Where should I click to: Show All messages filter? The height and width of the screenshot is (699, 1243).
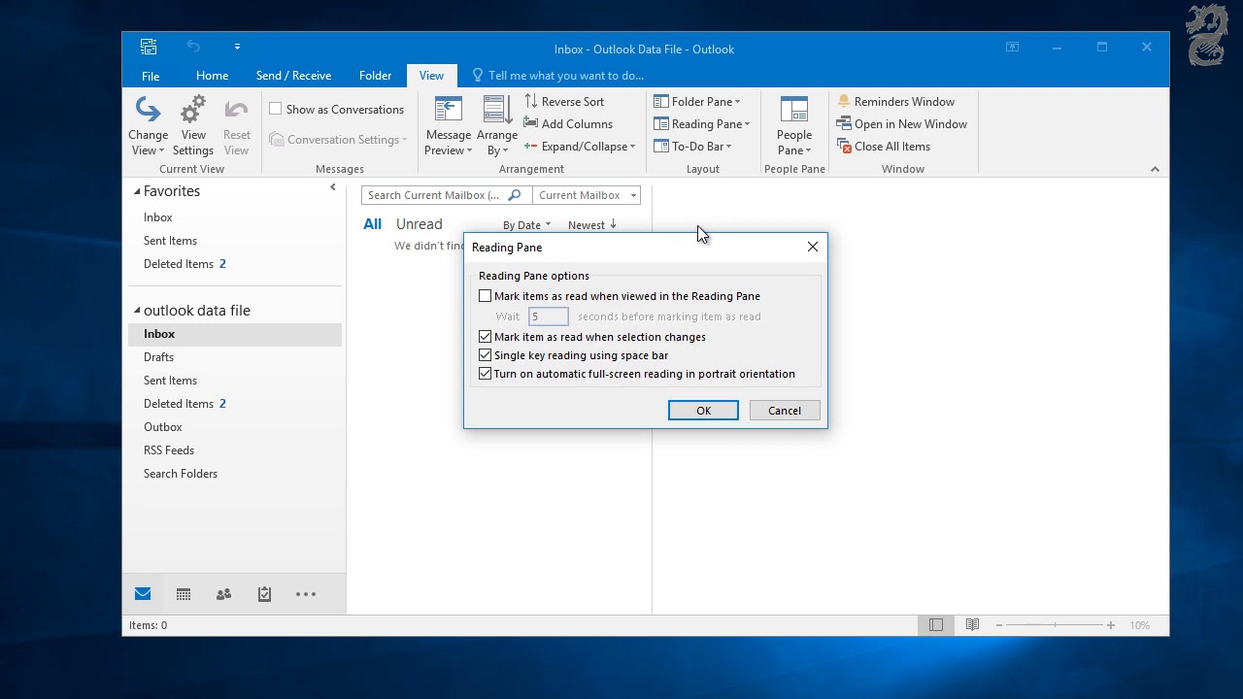point(372,224)
